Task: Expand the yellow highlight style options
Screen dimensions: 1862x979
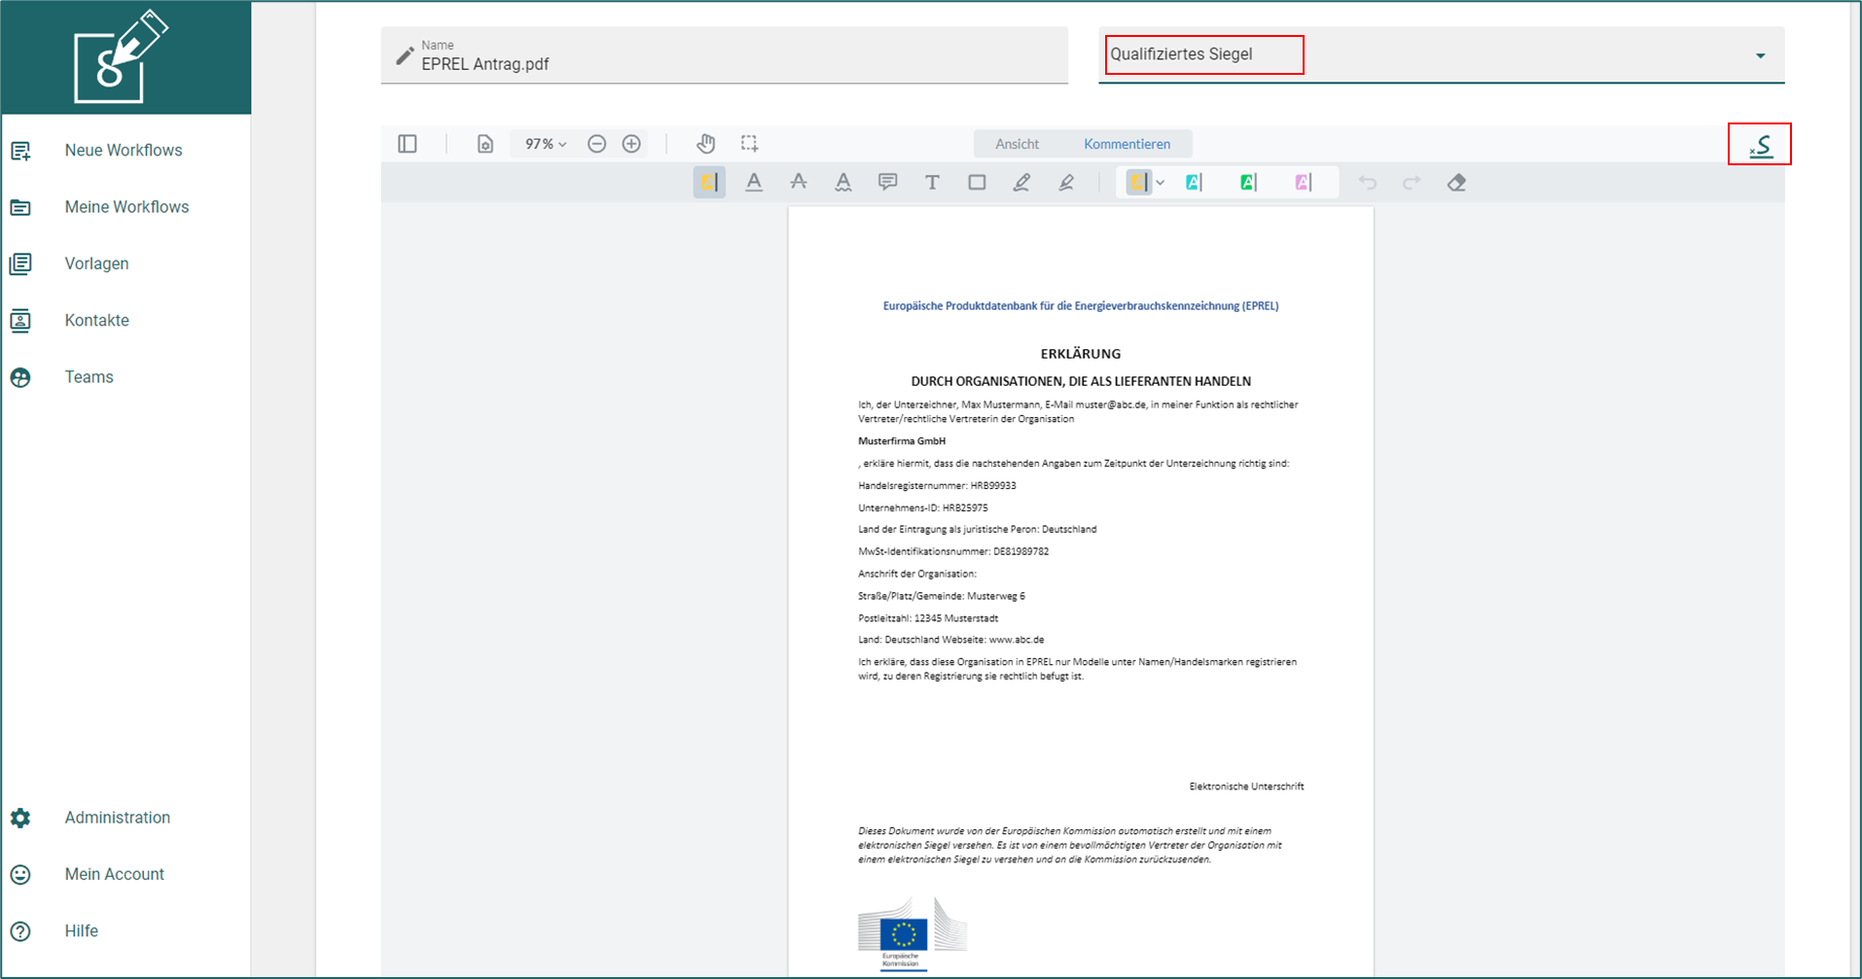Action: [1160, 183]
